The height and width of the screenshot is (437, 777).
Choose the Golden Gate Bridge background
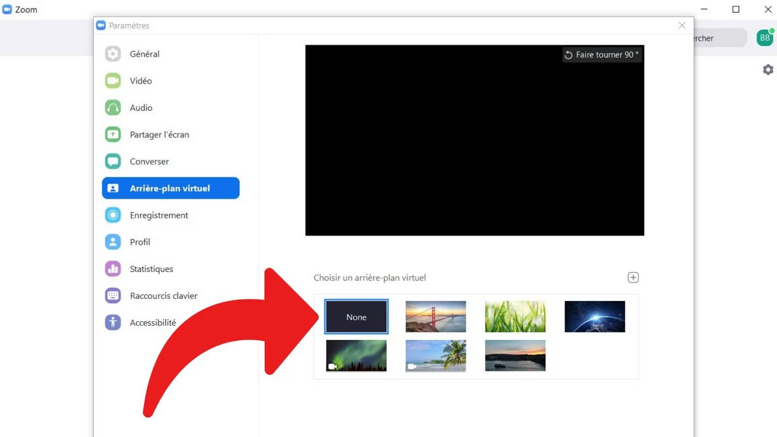[436, 317]
